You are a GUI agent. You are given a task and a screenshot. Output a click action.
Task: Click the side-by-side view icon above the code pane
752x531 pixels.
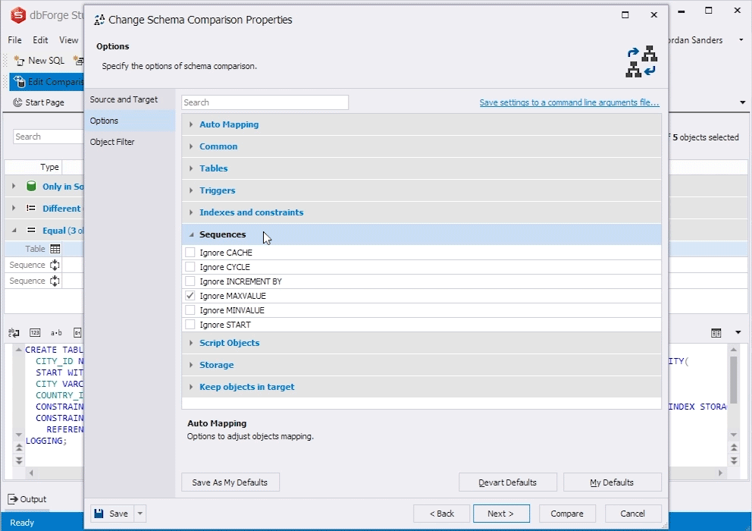tap(716, 333)
